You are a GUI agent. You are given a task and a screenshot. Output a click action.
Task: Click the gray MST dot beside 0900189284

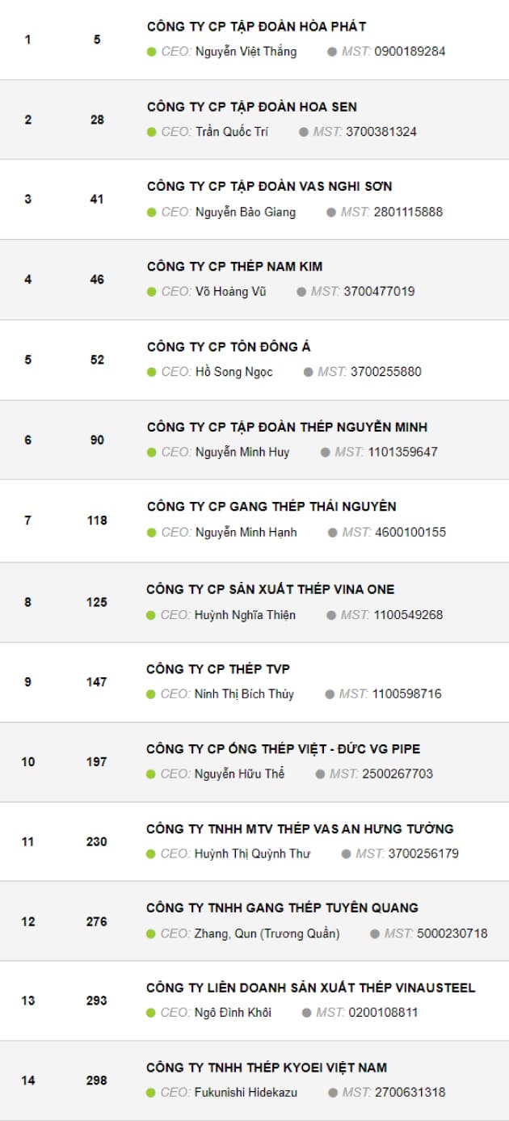pyautogui.click(x=332, y=52)
